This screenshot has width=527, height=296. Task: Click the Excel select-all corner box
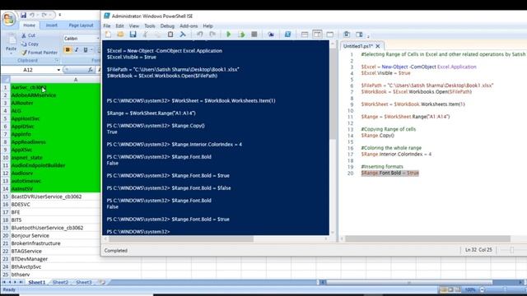click(6, 79)
